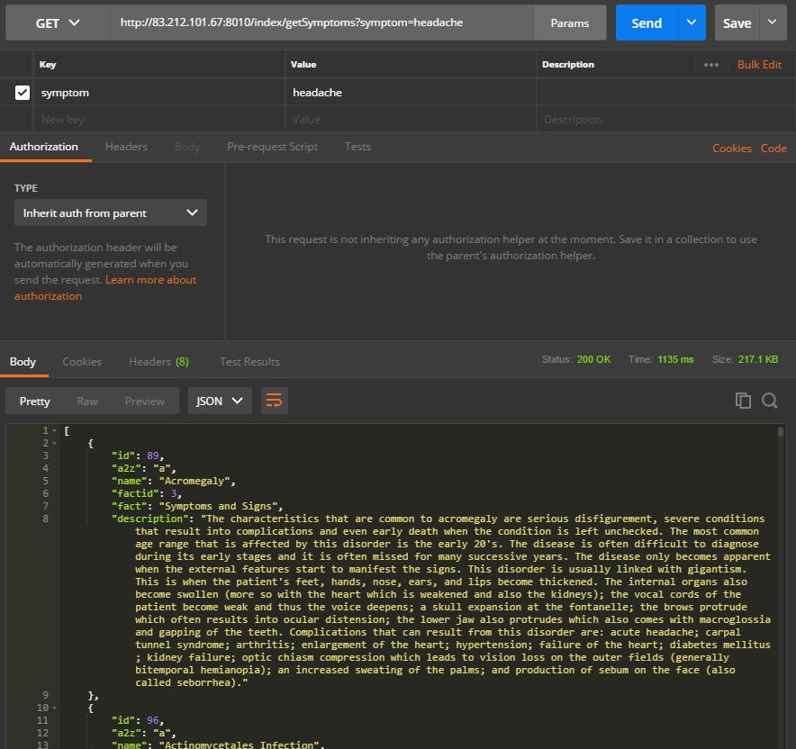Open search in the response body
The width and height of the screenshot is (796, 749).
tap(770, 401)
